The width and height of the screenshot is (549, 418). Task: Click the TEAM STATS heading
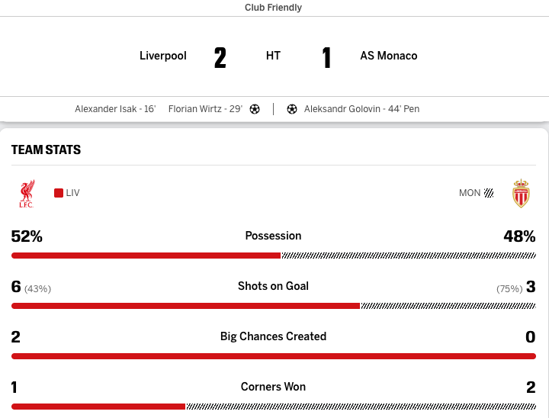46,150
